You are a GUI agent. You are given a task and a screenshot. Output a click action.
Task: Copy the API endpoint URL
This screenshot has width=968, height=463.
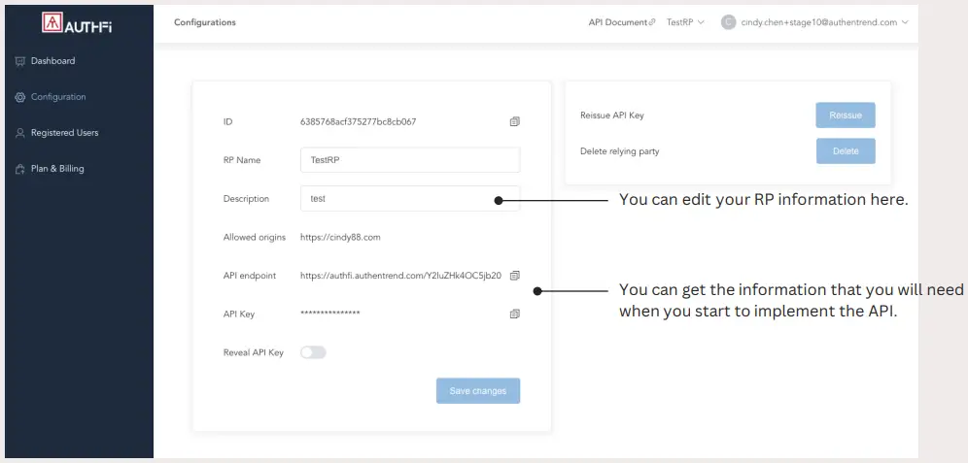[x=515, y=275]
